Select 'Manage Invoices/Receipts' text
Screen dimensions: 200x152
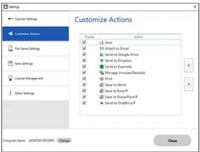[x=125, y=73]
